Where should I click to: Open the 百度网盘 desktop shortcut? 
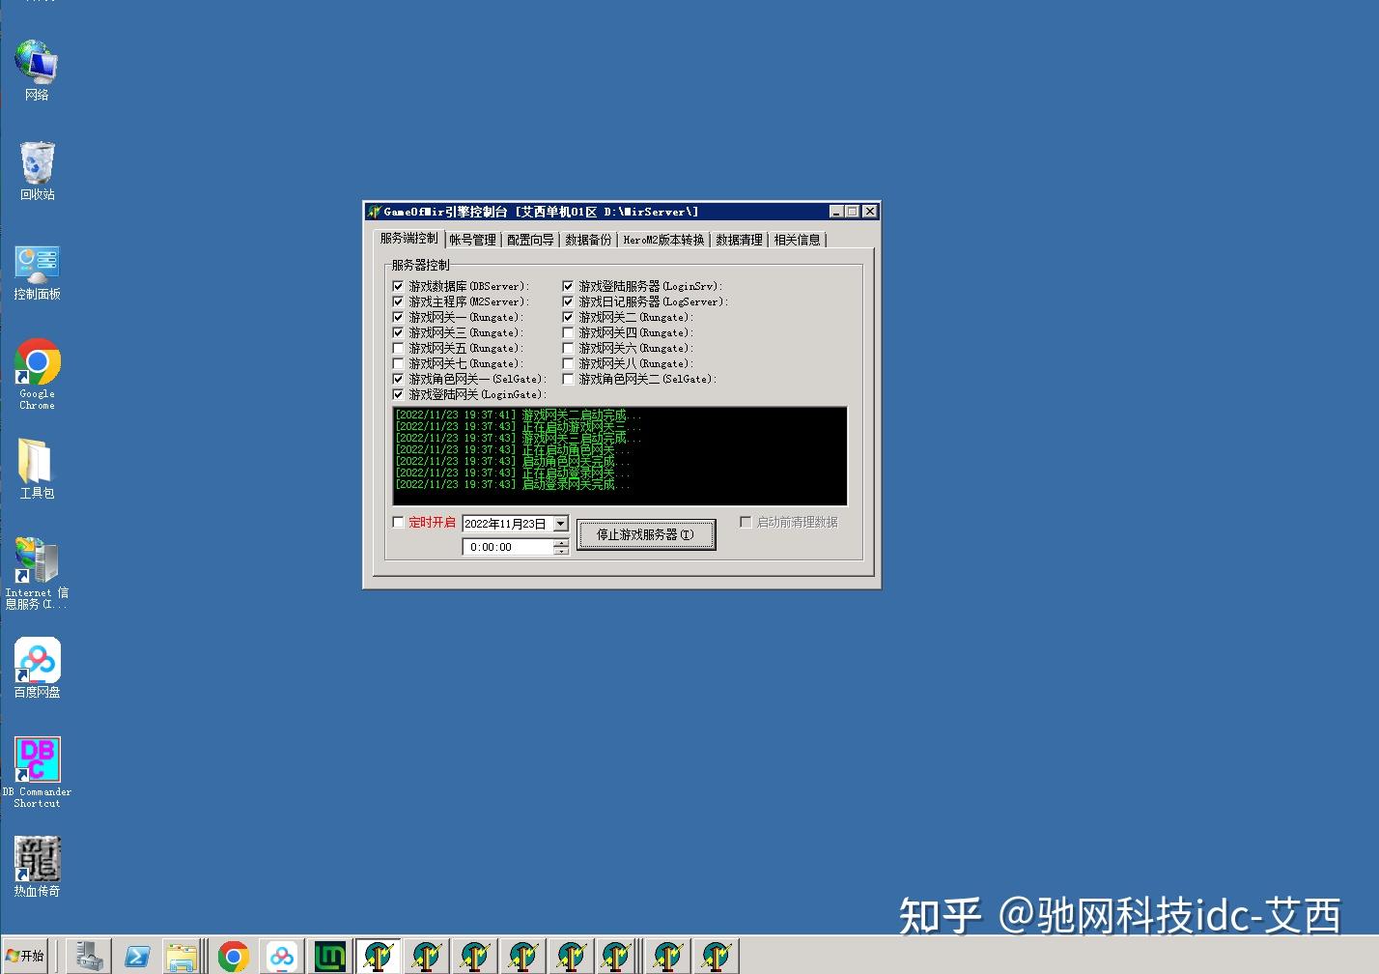(37, 668)
